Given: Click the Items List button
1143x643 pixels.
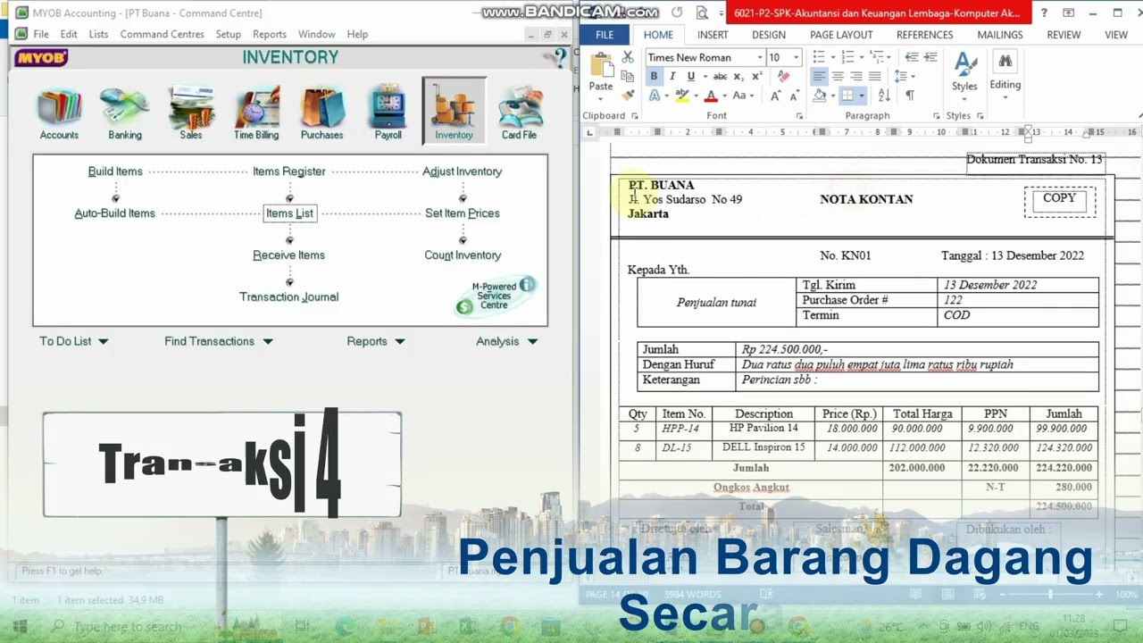Looking at the screenshot, I should click(289, 213).
